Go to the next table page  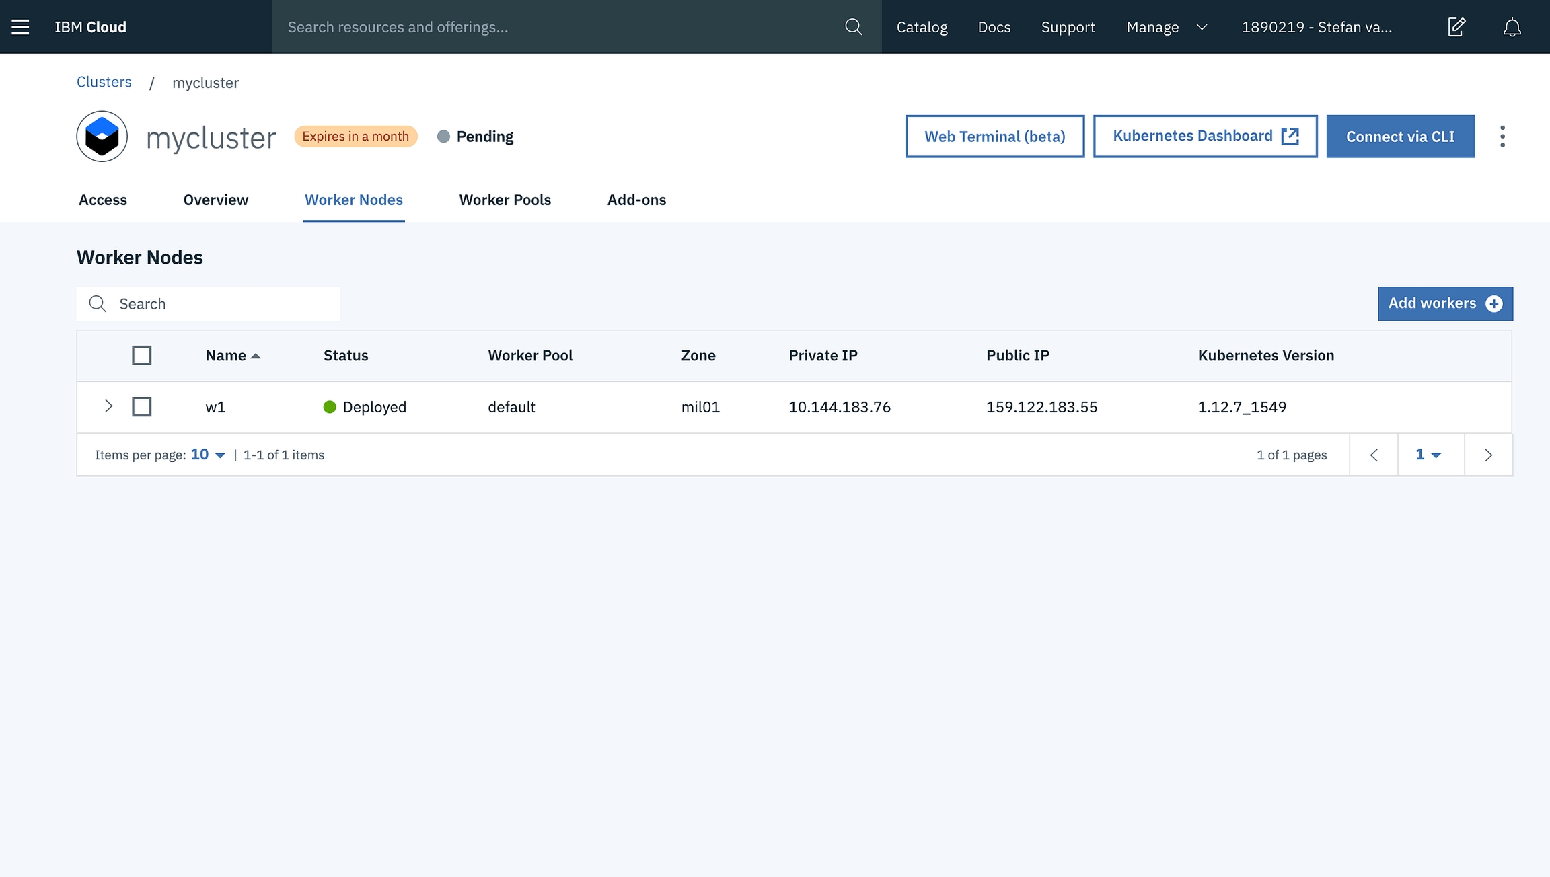1489,455
